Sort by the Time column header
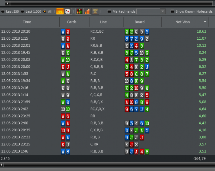Image resolution: width=215 pixels, height=171 pixels. pos(29,22)
